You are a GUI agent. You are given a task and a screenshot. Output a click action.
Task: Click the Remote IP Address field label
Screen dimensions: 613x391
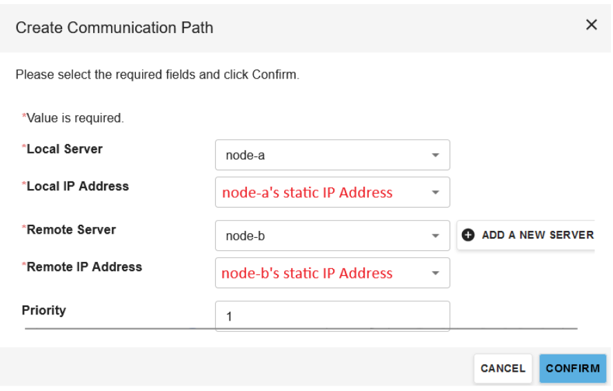tap(84, 267)
